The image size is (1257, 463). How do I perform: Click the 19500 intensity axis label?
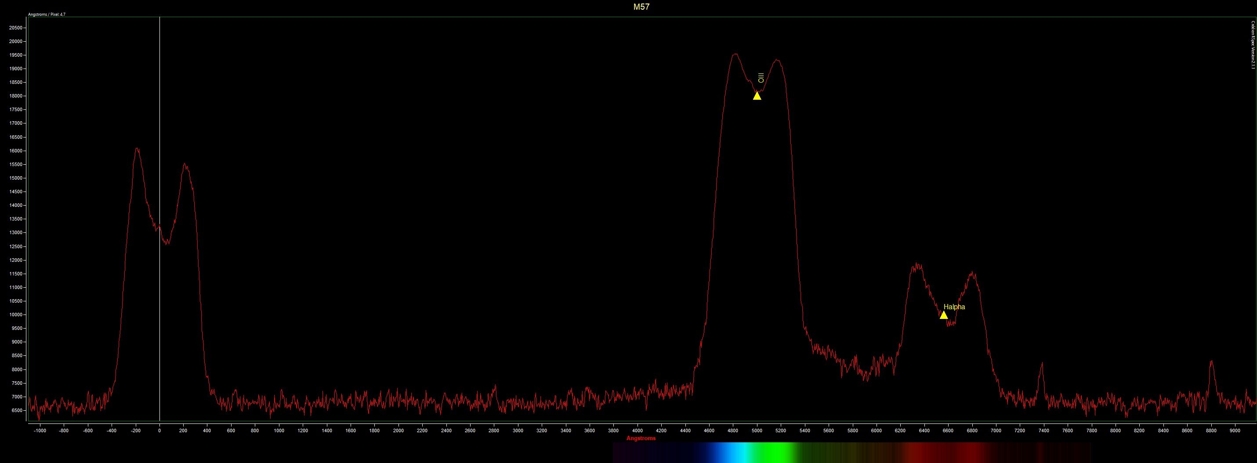16,55
